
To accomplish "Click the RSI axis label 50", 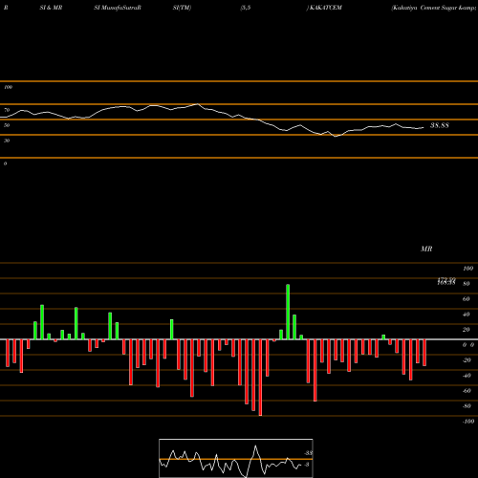I will click(x=7, y=125).
